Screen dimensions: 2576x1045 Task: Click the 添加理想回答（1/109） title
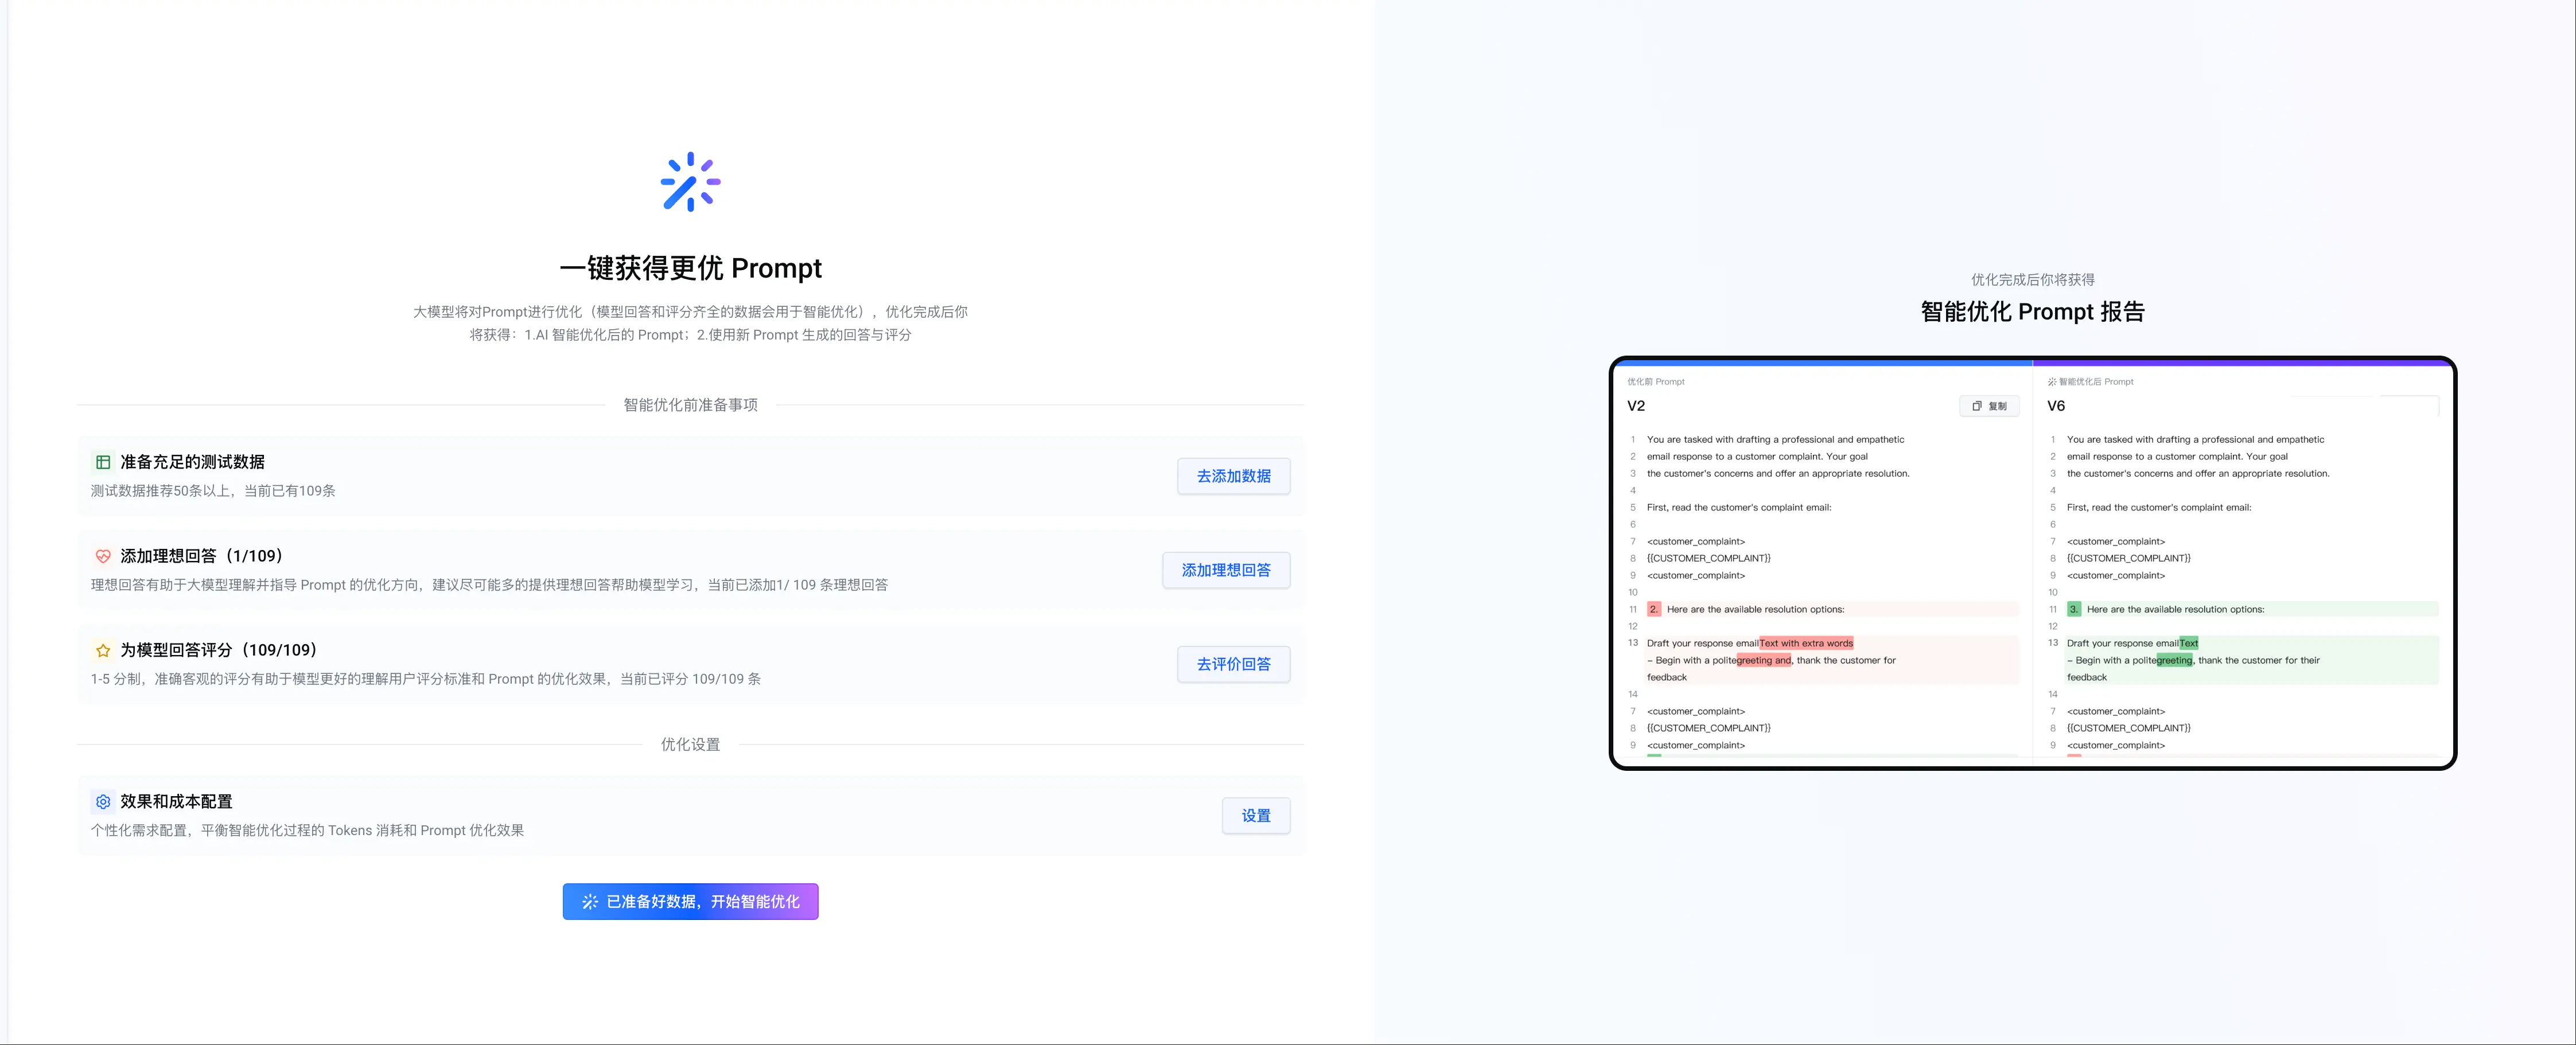[x=205, y=556]
